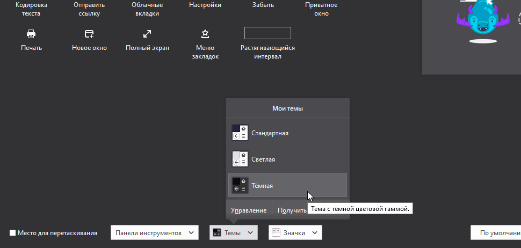Click the Новое окно label text
The height and width of the screenshot is (248, 521).
tap(89, 48)
